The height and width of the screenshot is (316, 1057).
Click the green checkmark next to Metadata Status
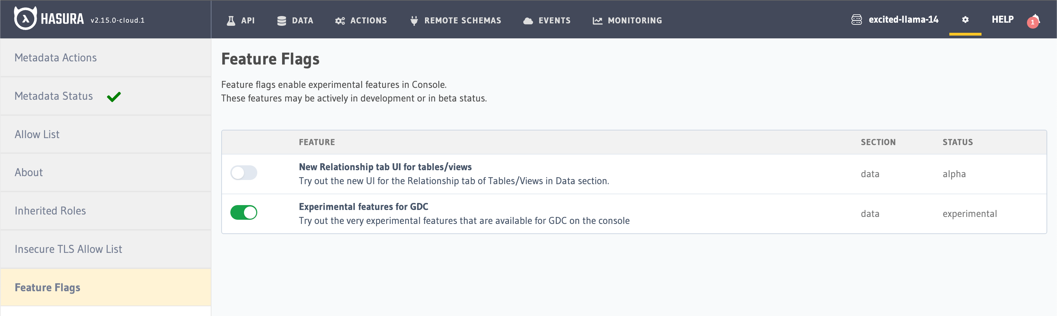click(x=114, y=96)
